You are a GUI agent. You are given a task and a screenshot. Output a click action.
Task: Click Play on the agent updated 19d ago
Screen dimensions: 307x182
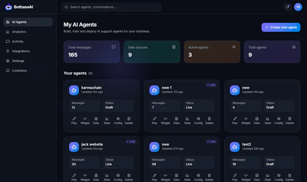(235, 120)
